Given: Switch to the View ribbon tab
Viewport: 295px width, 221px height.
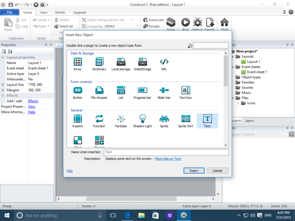Looking at the screenshot, I should click(x=43, y=13).
